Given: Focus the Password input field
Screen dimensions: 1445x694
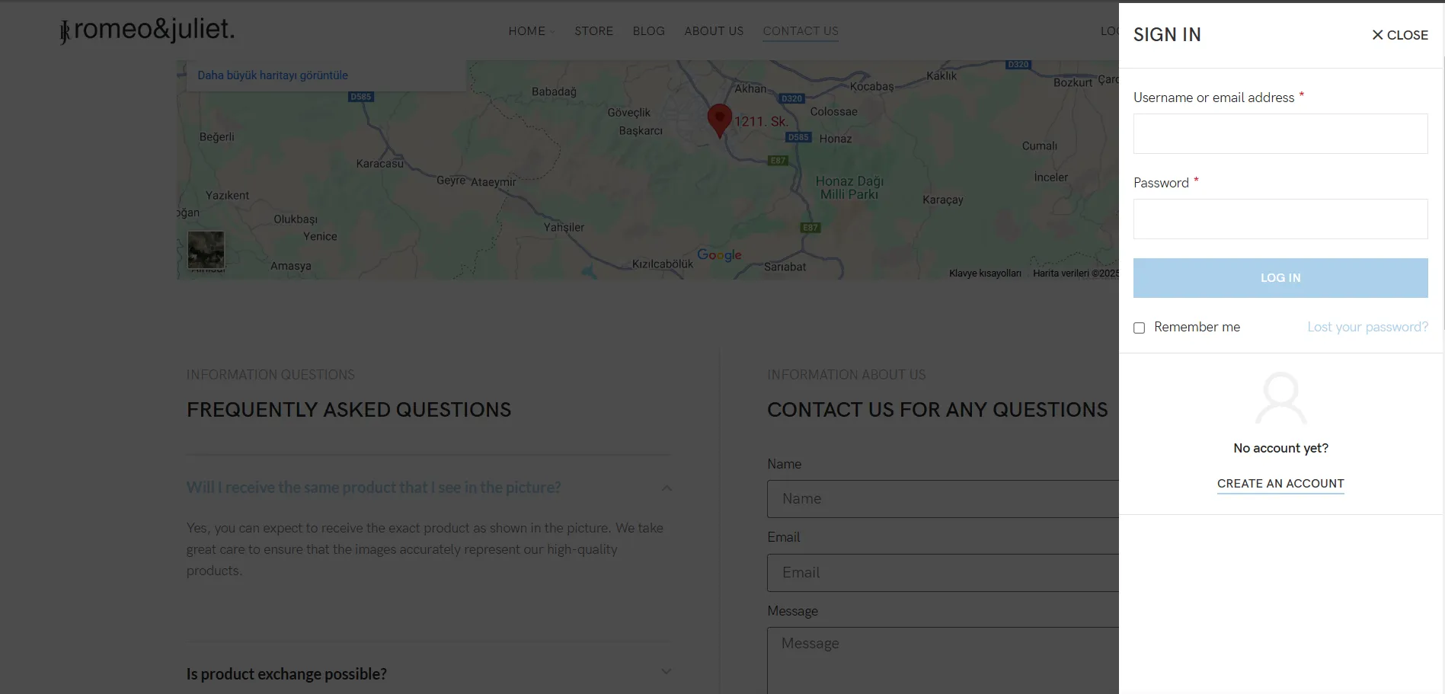Looking at the screenshot, I should 1280,219.
